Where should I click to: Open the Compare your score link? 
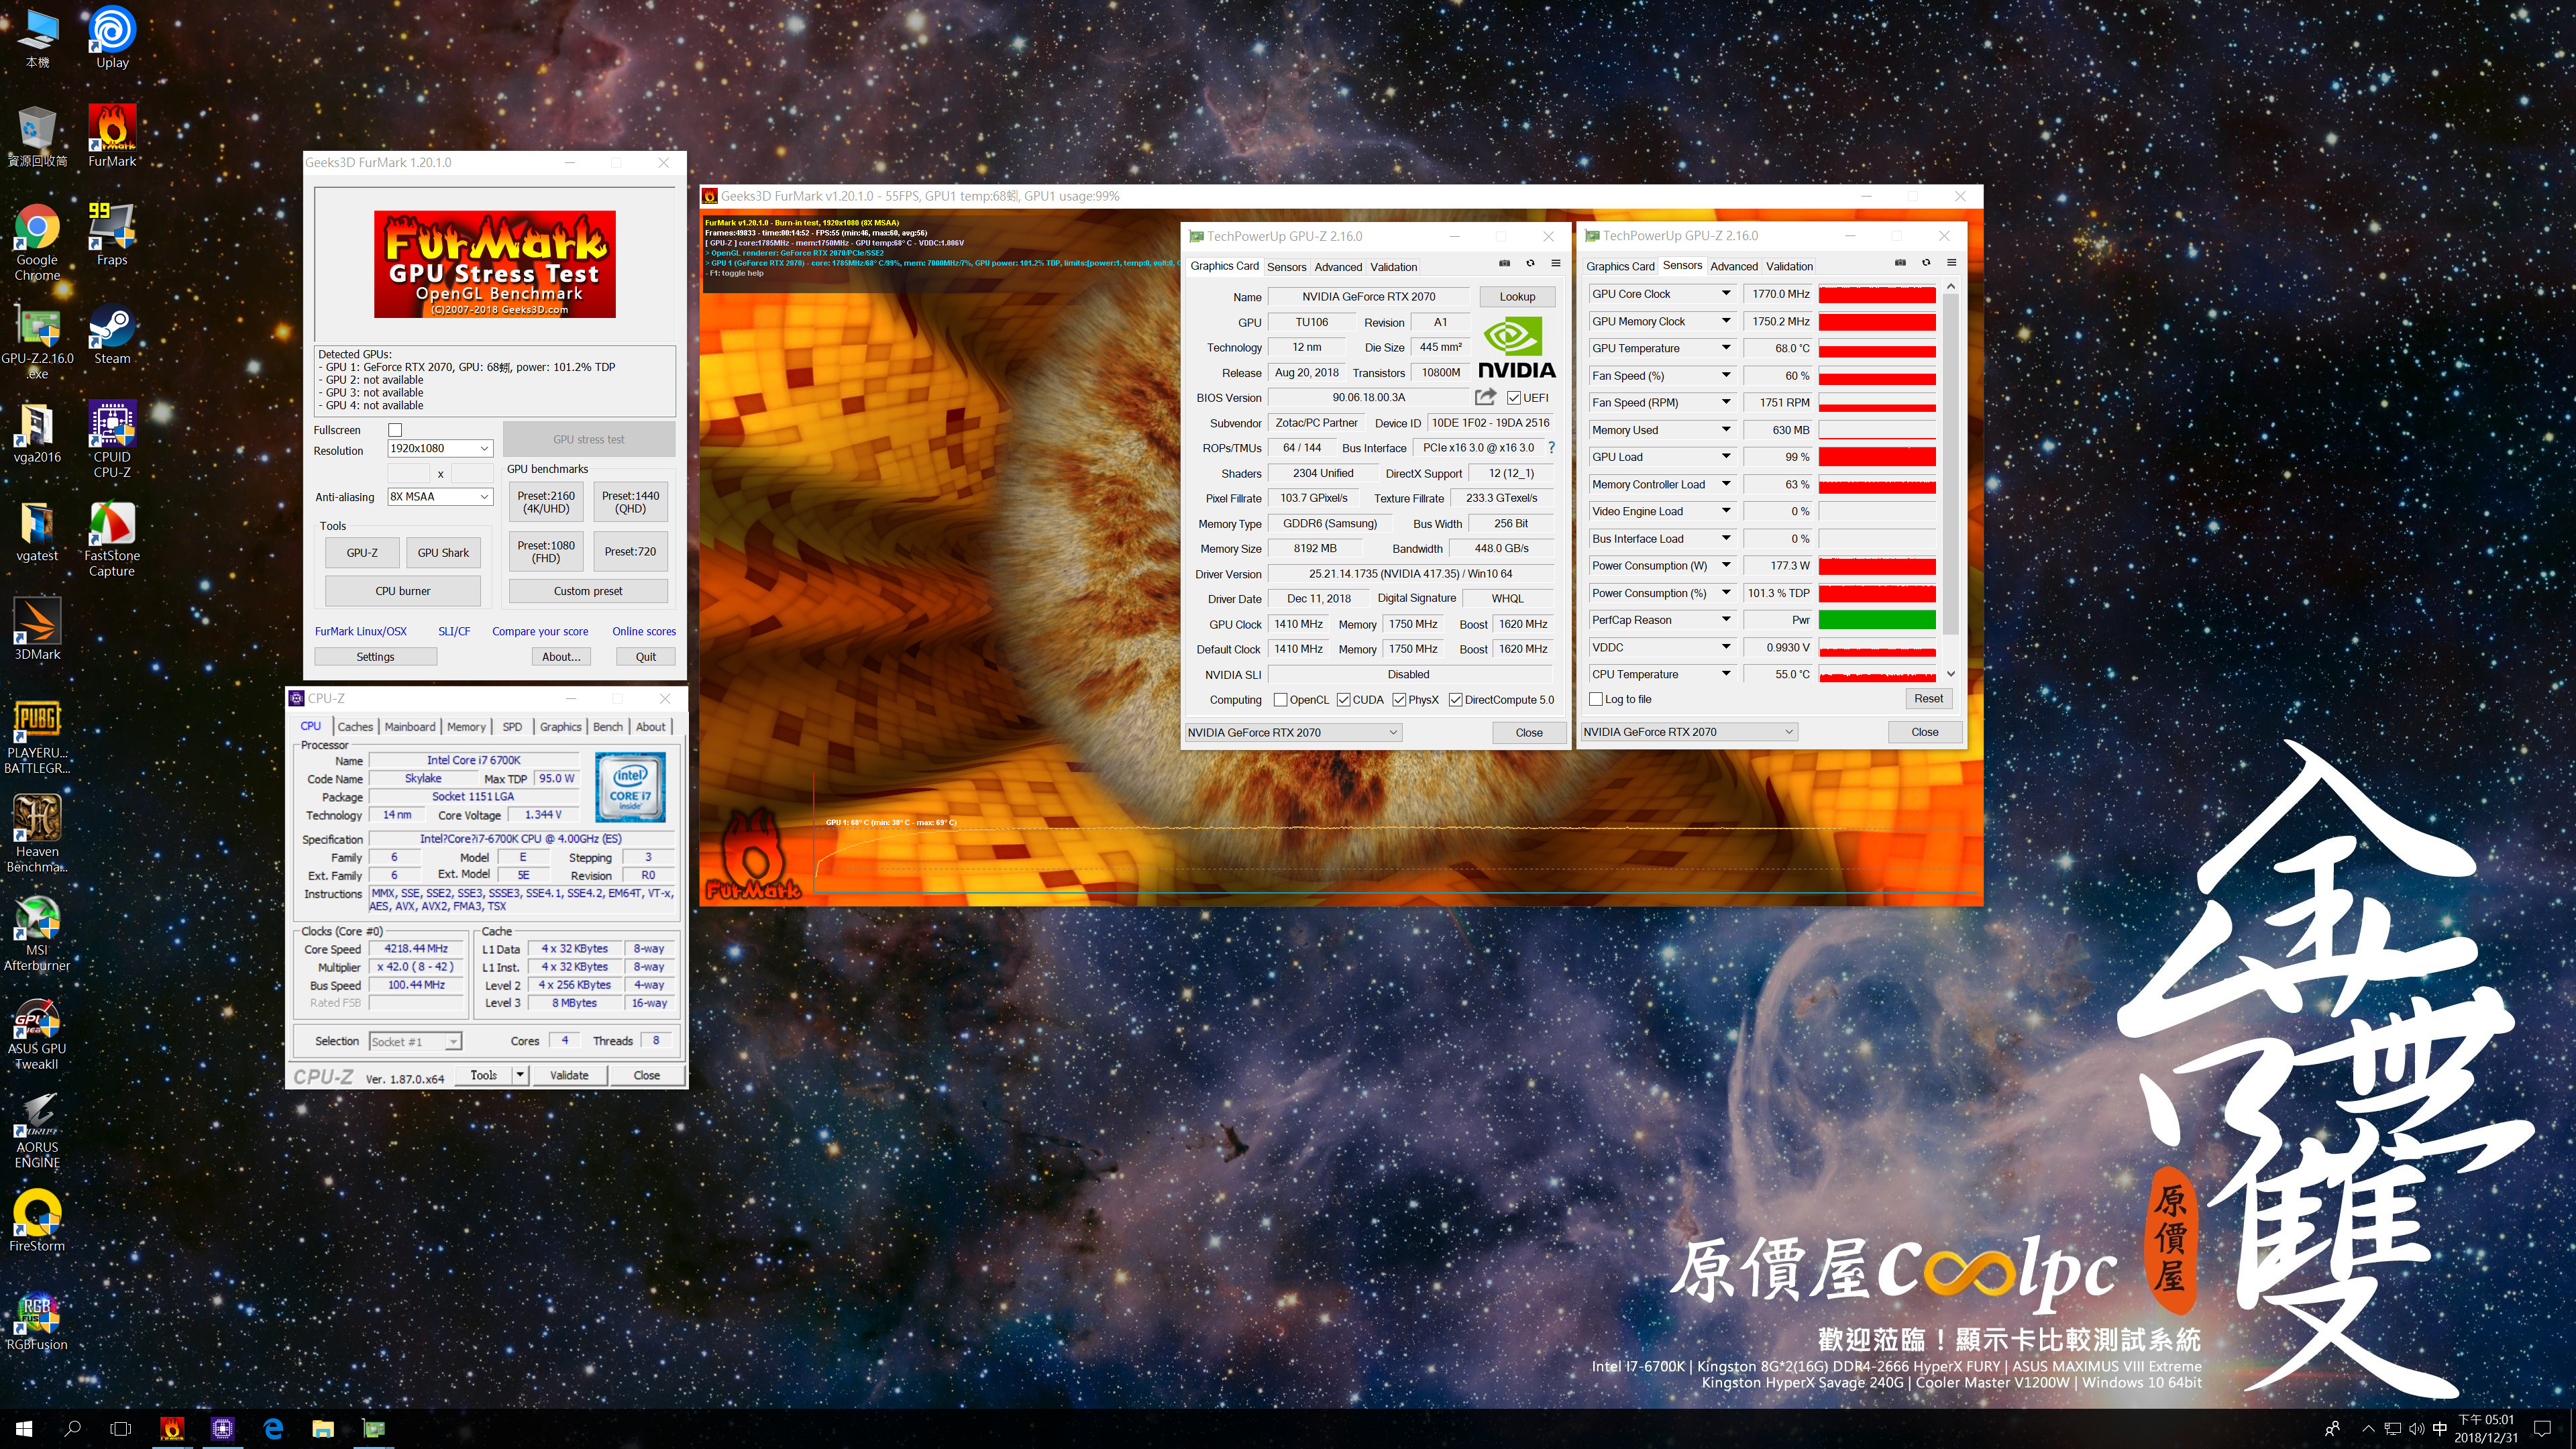click(540, 631)
